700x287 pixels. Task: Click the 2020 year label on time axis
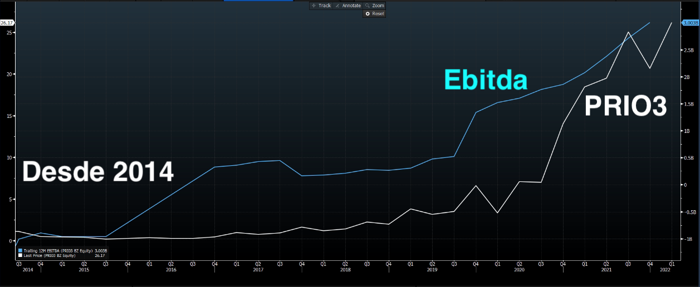[519, 270]
